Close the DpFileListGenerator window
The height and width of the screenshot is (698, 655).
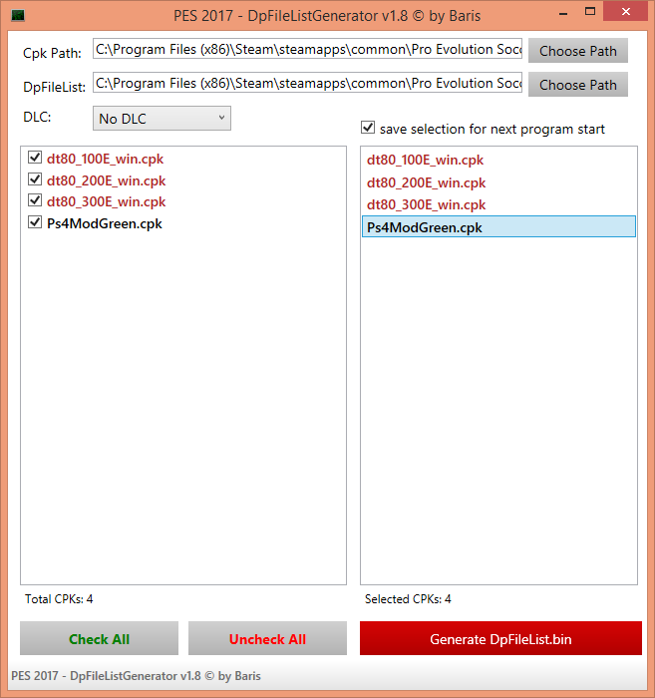(x=626, y=12)
